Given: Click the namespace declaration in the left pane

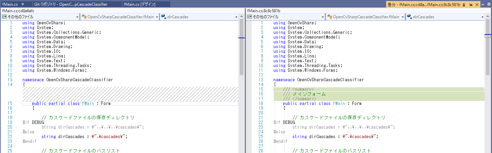Looking at the screenshot, I should pos(68,80).
